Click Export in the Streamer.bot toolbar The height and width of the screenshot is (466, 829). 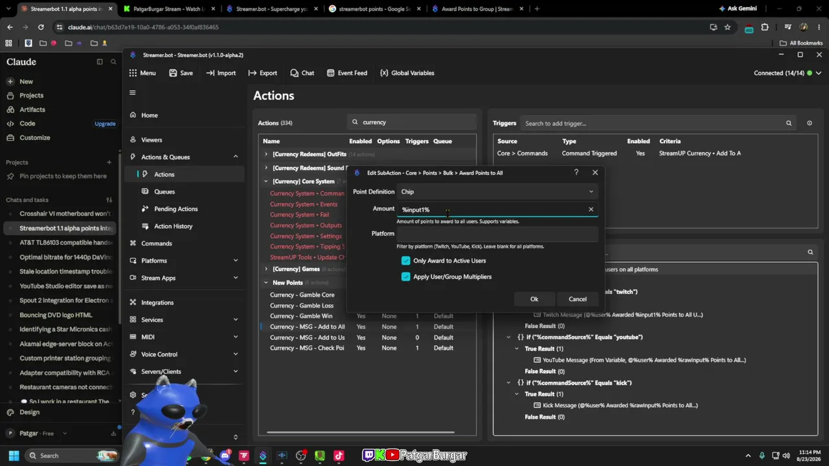click(x=262, y=73)
